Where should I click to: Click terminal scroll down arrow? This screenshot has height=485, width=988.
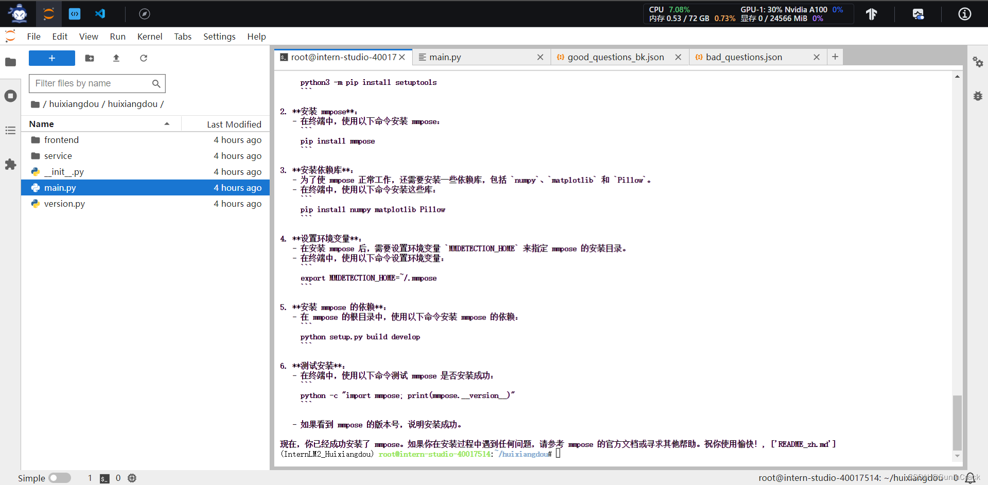point(957,456)
